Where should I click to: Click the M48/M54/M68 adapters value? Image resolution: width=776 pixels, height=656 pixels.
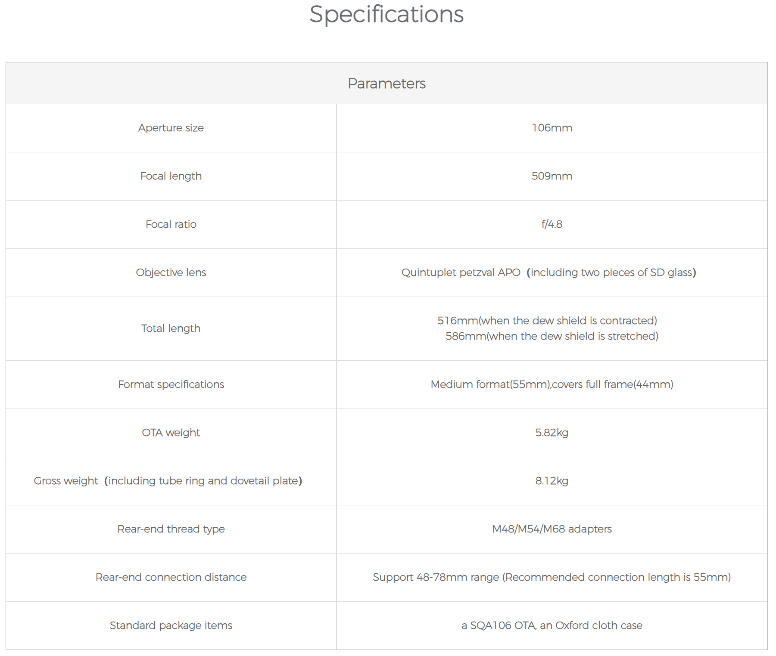tap(552, 529)
